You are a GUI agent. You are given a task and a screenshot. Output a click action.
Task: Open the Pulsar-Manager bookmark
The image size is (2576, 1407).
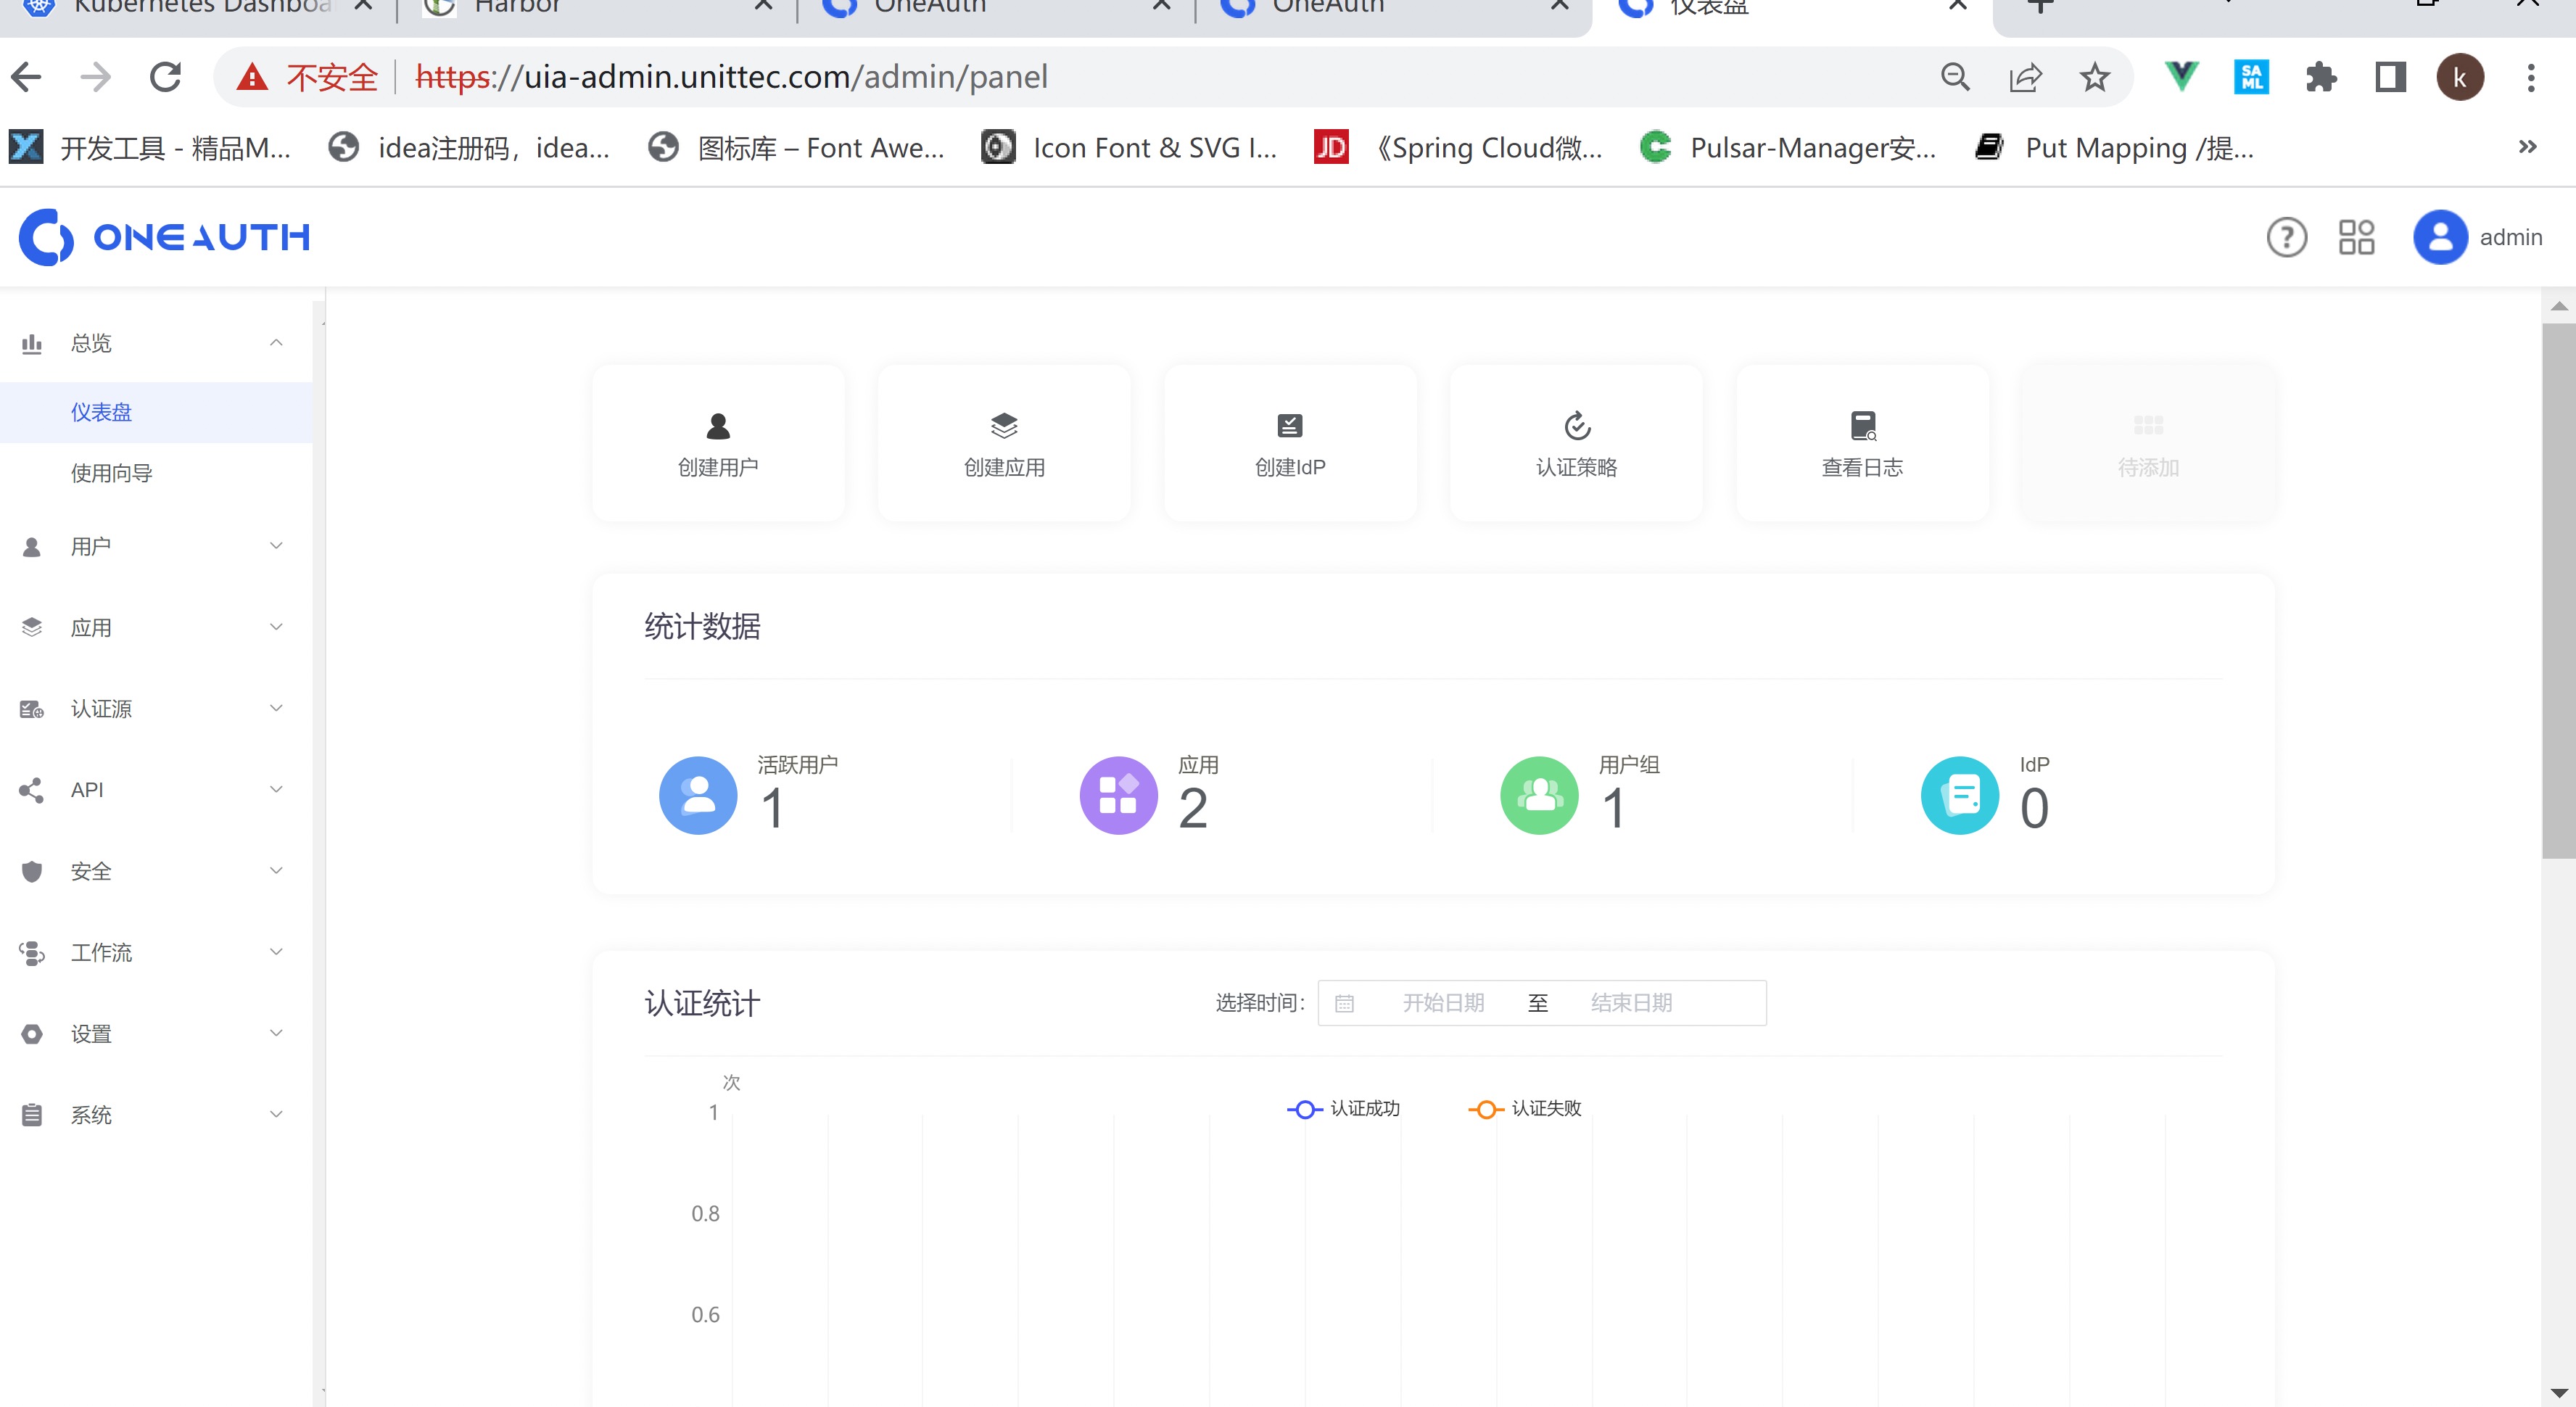click(1789, 148)
